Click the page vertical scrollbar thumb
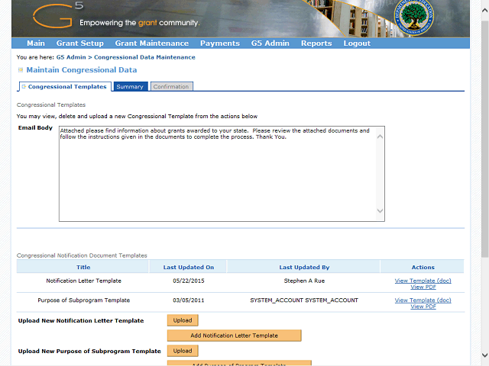The height and width of the screenshot is (366, 489). coord(485,140)
